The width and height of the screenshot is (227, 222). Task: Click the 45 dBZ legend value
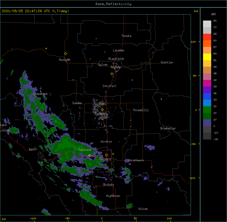[x=215, y=74]
